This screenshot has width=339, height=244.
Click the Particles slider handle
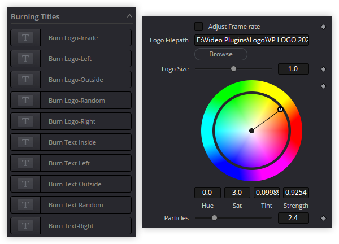[x=214, y=217]
